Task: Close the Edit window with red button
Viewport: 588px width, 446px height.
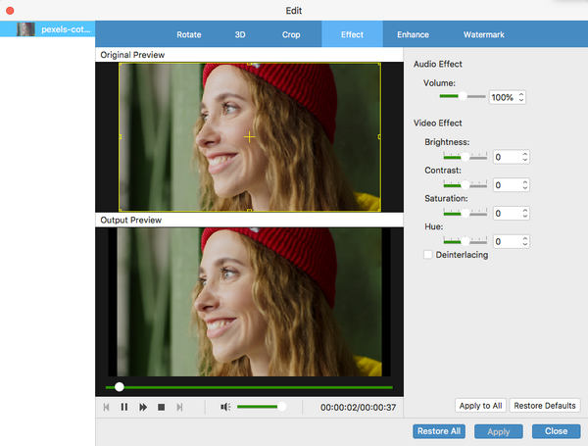Action: point(10,11)
